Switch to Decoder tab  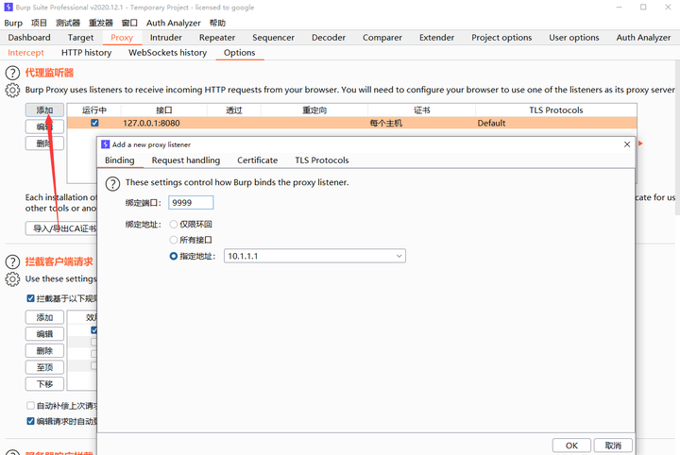click(x=329, y=38)
